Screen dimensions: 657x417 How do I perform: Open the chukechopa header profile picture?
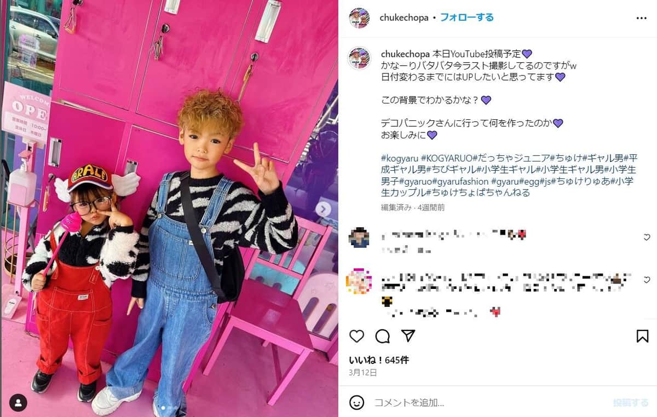pyautogui.click(x=359, y=18)
